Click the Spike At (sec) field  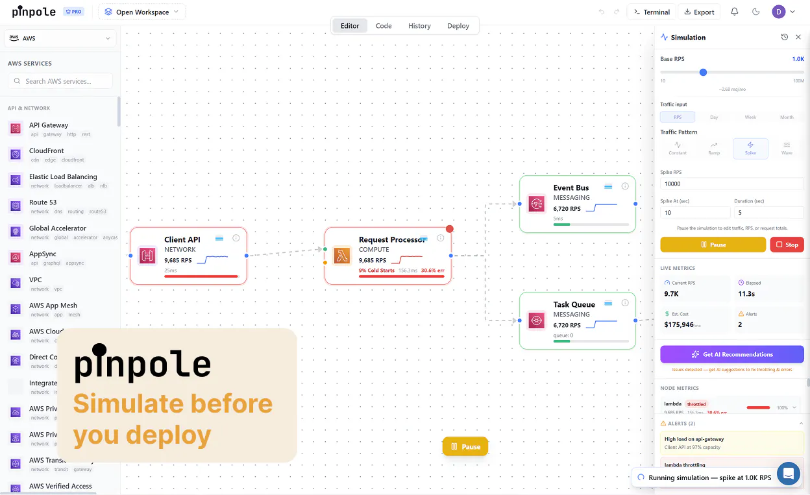tap(695, 212)
